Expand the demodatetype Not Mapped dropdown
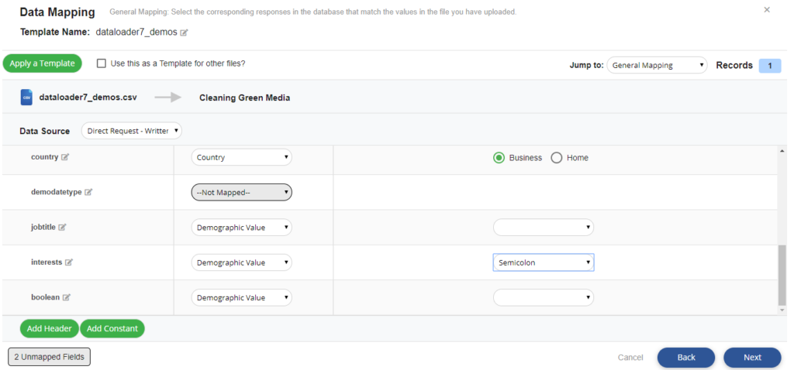 pos(241,192)
